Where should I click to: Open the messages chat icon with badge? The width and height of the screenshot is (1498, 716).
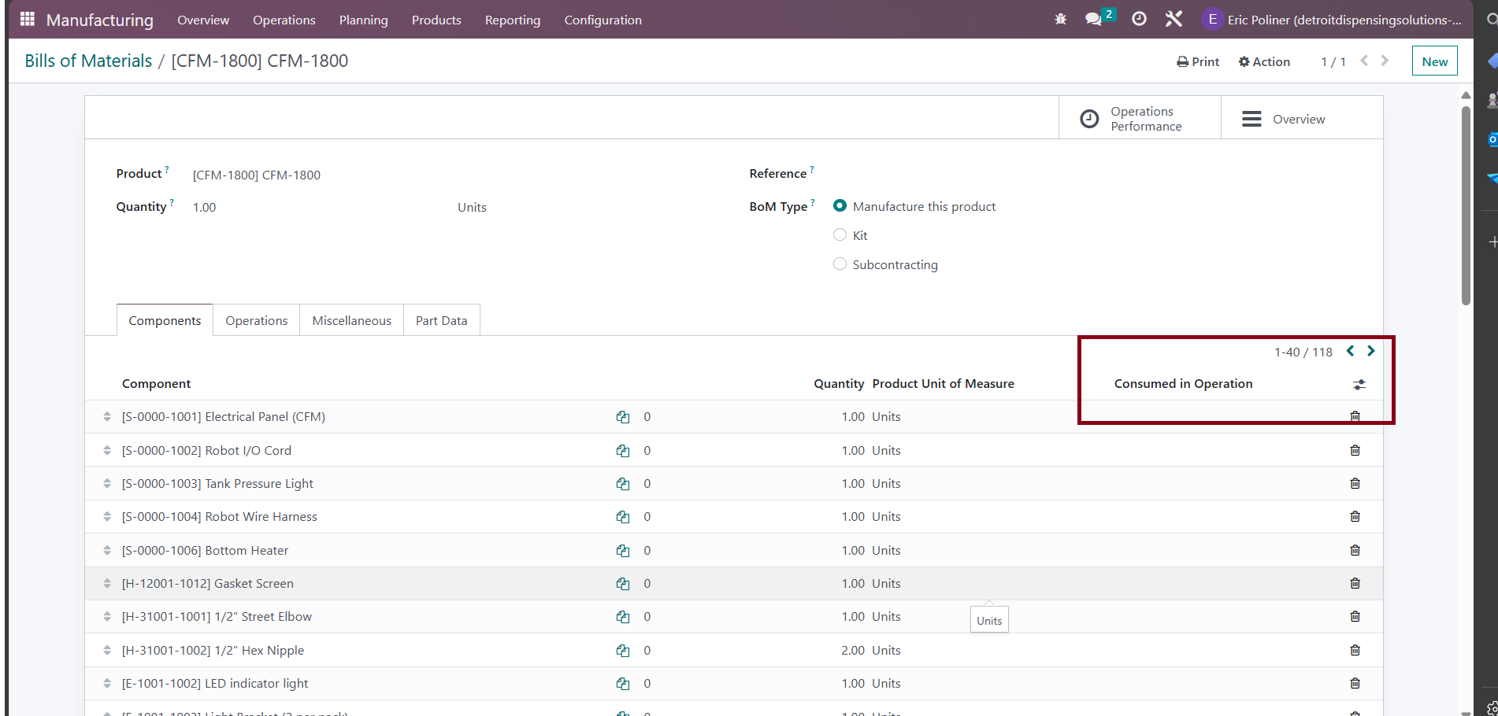[x=1099, y=18]
